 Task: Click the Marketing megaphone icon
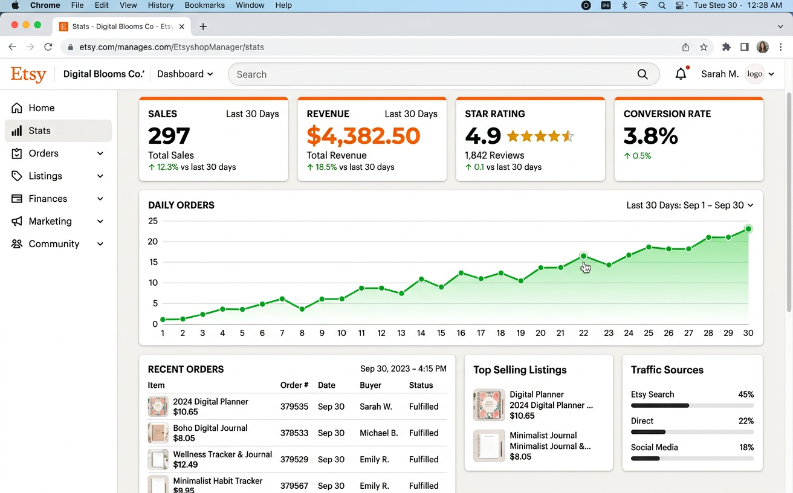[x=17, y=221]
